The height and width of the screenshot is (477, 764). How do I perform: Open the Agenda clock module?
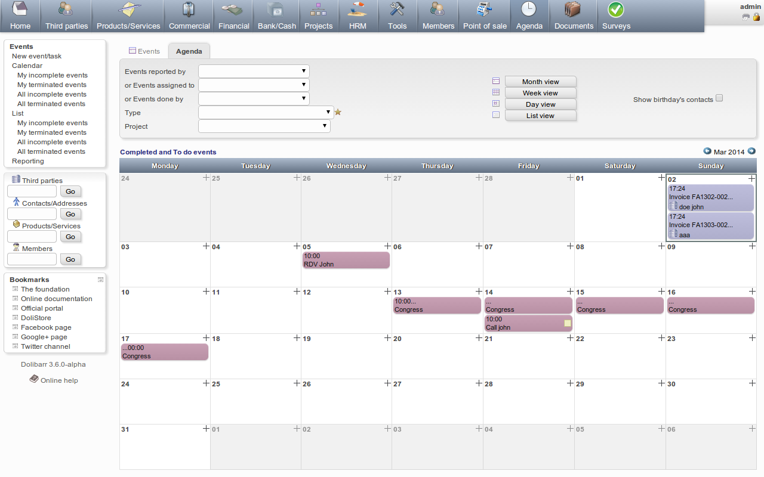click(x=529, y=10)
